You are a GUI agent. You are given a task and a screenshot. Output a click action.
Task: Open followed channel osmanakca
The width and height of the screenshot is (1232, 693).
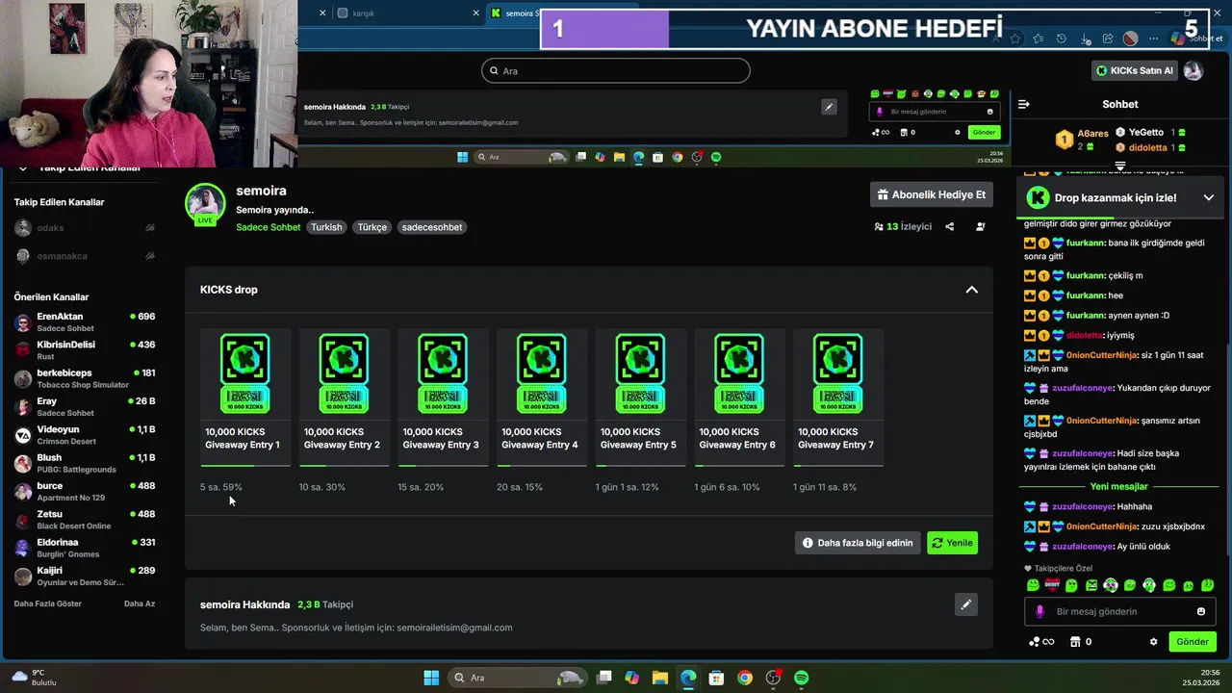[x=85, y=256]
